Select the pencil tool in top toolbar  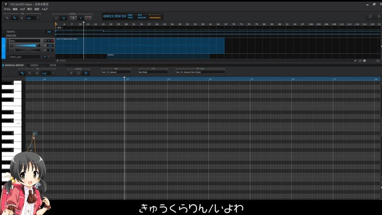coord(14,18)
